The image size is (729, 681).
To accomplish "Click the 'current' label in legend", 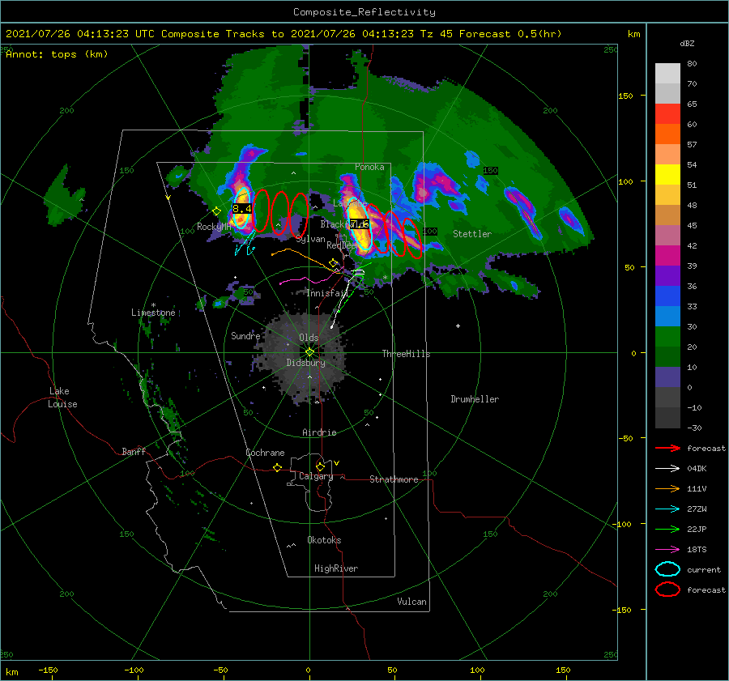I will (x=704, y=569).
